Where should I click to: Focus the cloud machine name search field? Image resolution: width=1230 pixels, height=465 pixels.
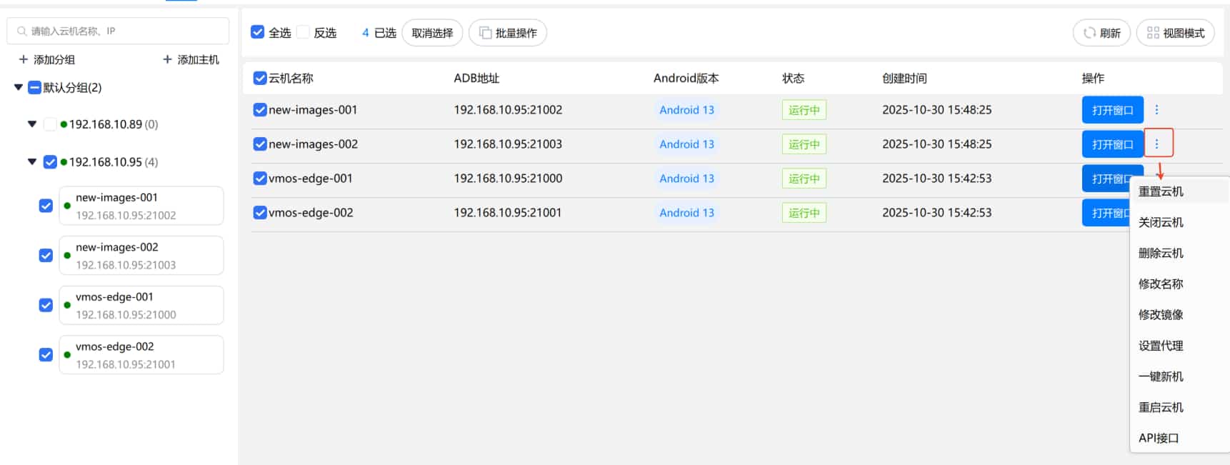tap(125, 31)
